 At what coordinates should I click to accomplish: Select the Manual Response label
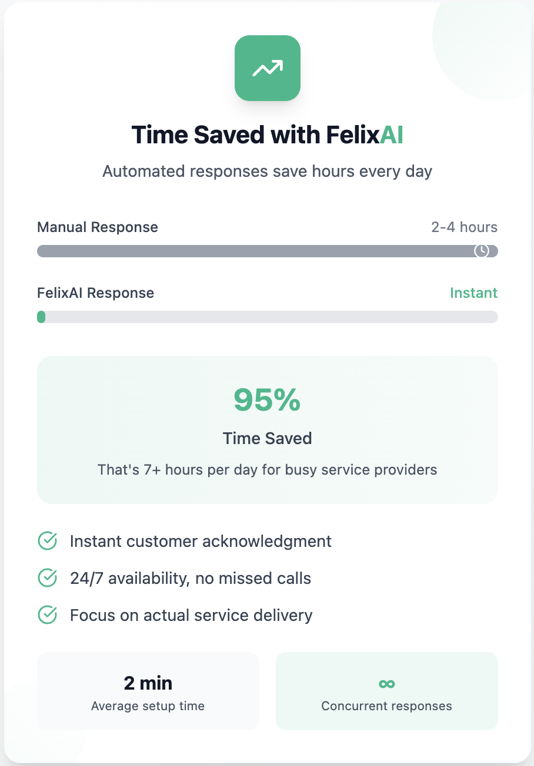[98, 227]
